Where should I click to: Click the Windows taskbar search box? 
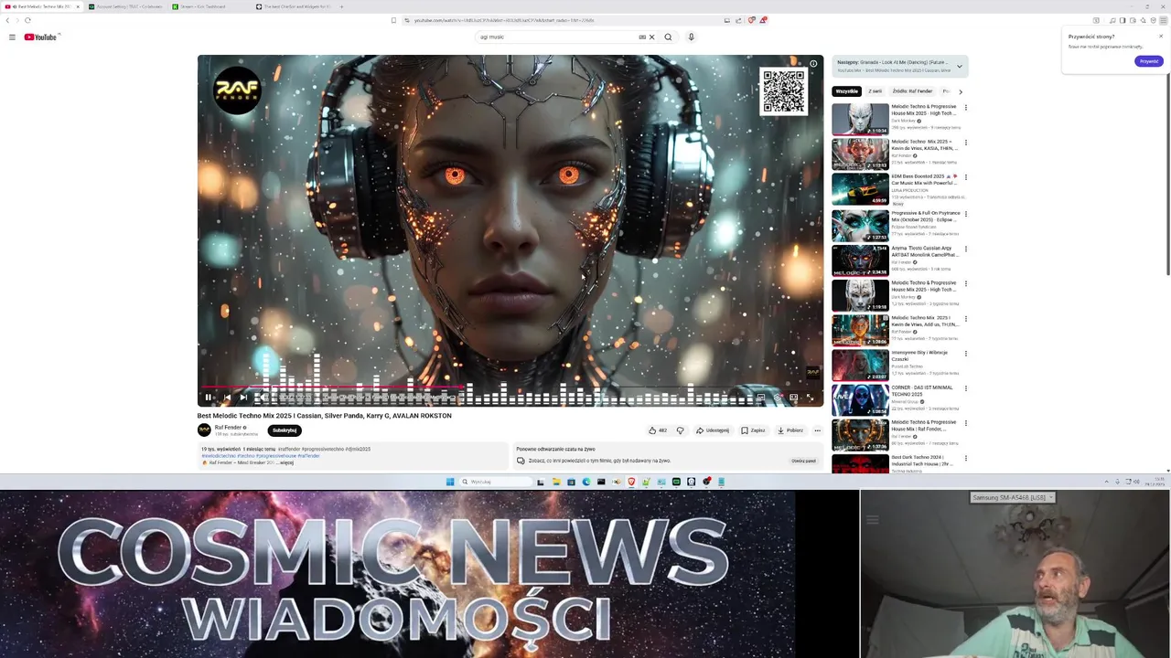click(495, 482)
